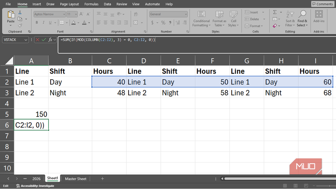The height and width of the screenshot is (189, 336).
Task: Switch to the Master Sheet tab
Action: pos(76,179)
